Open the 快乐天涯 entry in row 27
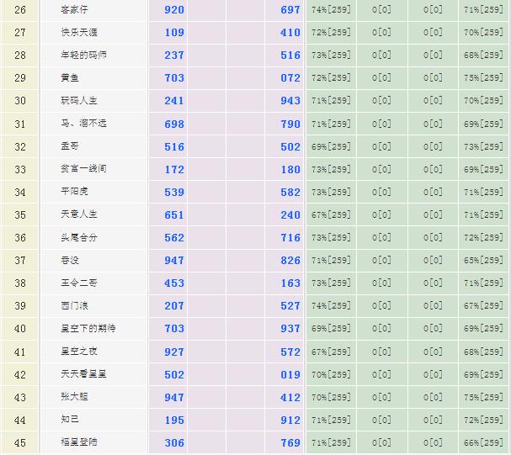This screenshot has height=455, width=511. pos(77,33)
